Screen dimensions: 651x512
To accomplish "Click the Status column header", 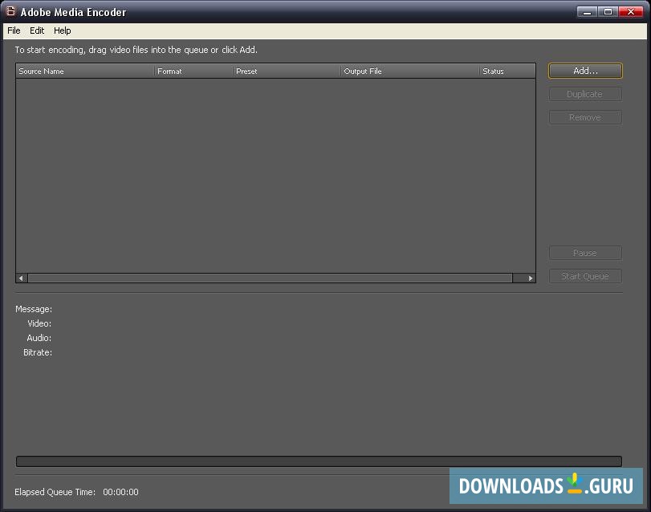I will tap(507, 71).
